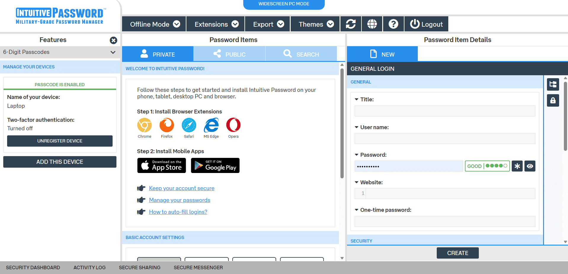Click pointing hand icon beside Manage your passwords
This screenshot has height=274, width=568.
click(x=141, y=200)
